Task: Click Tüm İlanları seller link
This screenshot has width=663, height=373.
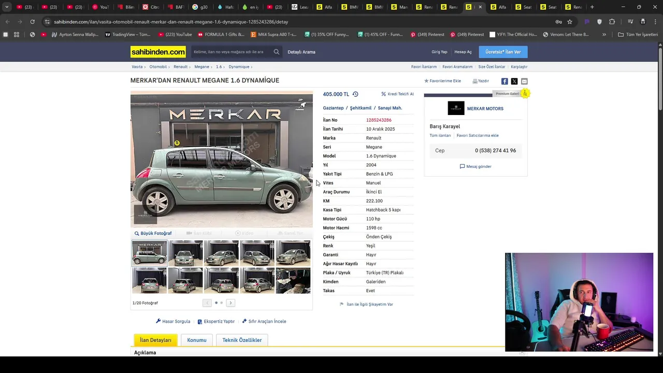Action: 440,135
